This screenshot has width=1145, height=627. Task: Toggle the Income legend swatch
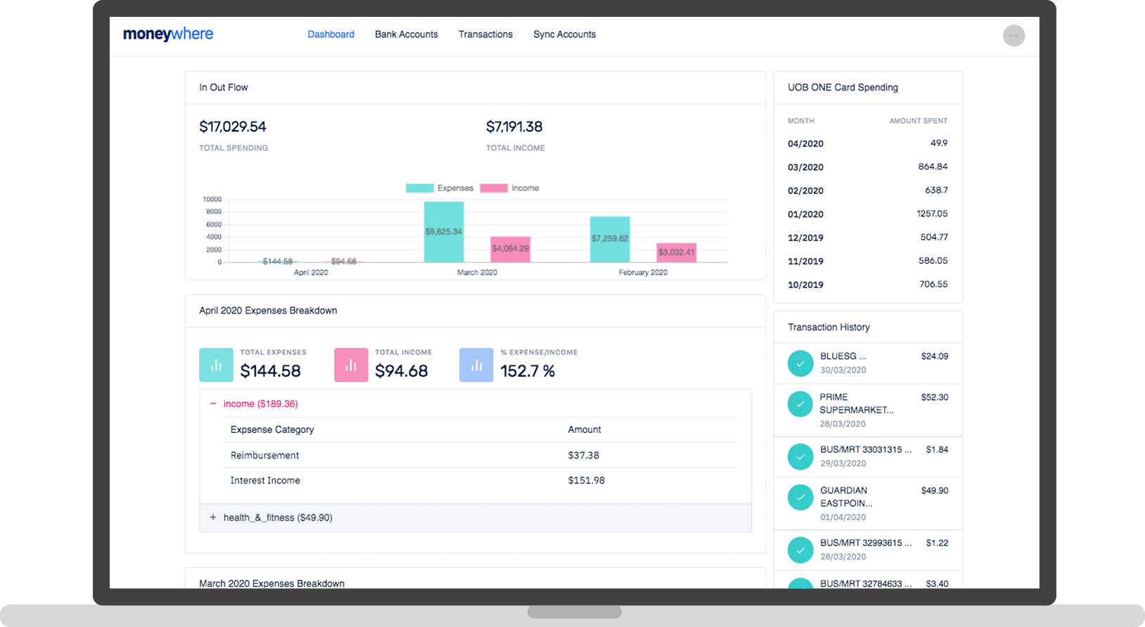(x=494, y=188)
